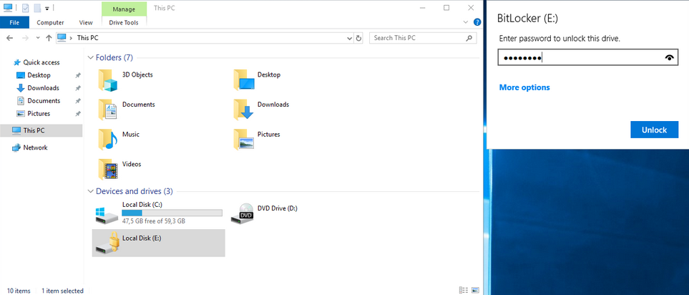The width and height of the screenshot is (689, 295).
Task: Collapse the Folders (7) group
Action: pyautogui.click(x=91, y=57)
